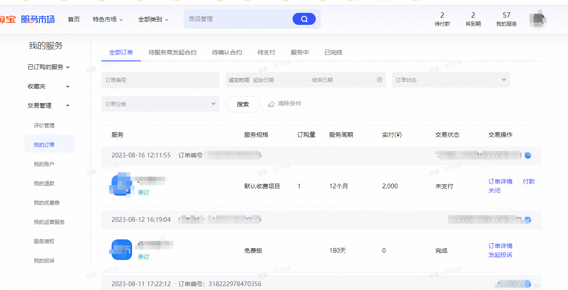Open 订单详情 for the completed free order
The image size is (568, 290).
point(500,246)
